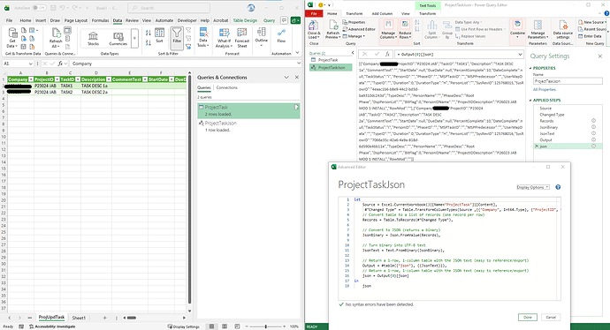610x330 pixels.
Task: Click the Excel horizontal scrollbar thumb
Action: [x=132, y=318]
